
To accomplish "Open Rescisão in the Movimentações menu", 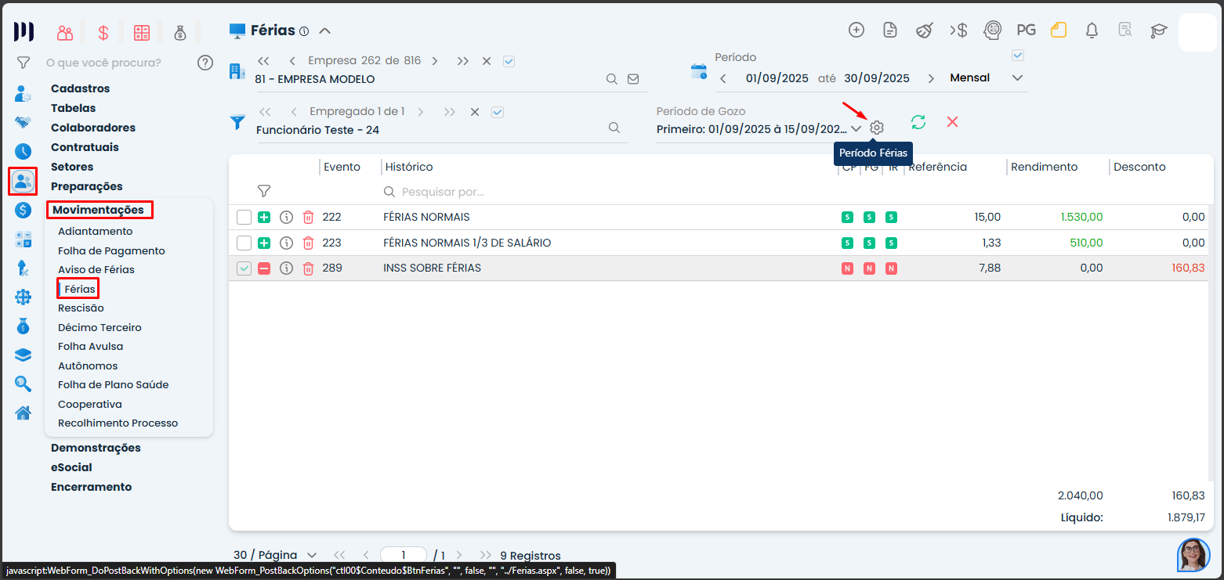I will pos(81,308).
